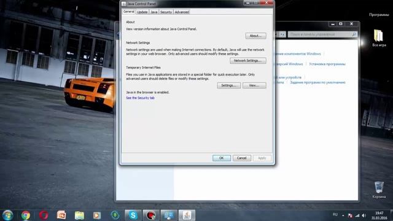Screen dimensions: 393x221
Task: Maximize the Control Panel window
Action: pyautogui.click(x=341, y=24)
